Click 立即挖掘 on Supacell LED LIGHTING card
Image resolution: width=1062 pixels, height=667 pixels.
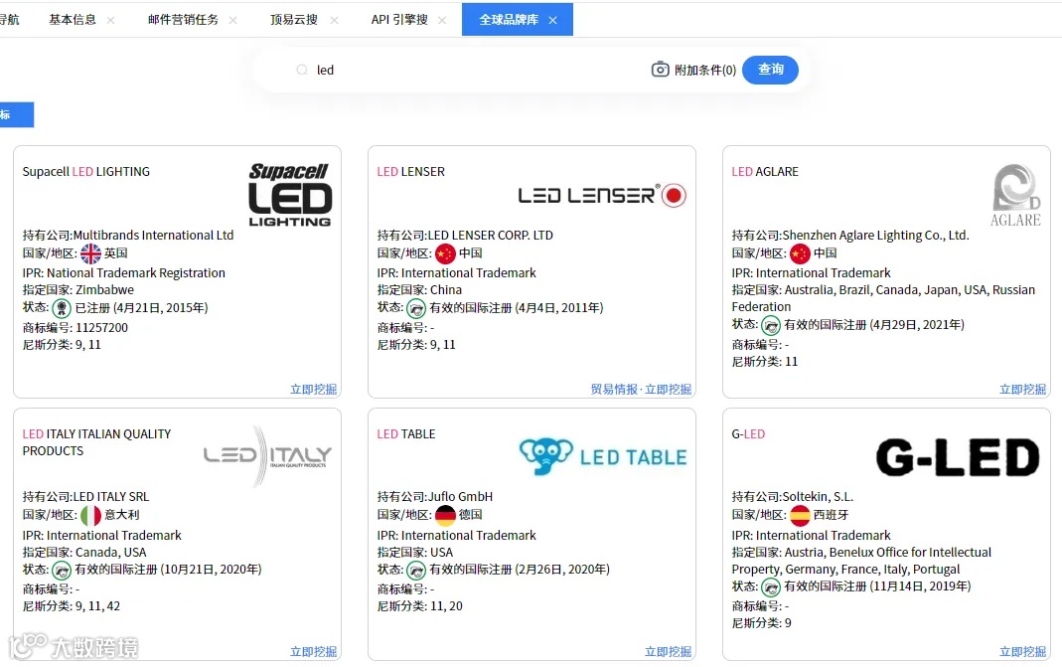click(313, 389)
